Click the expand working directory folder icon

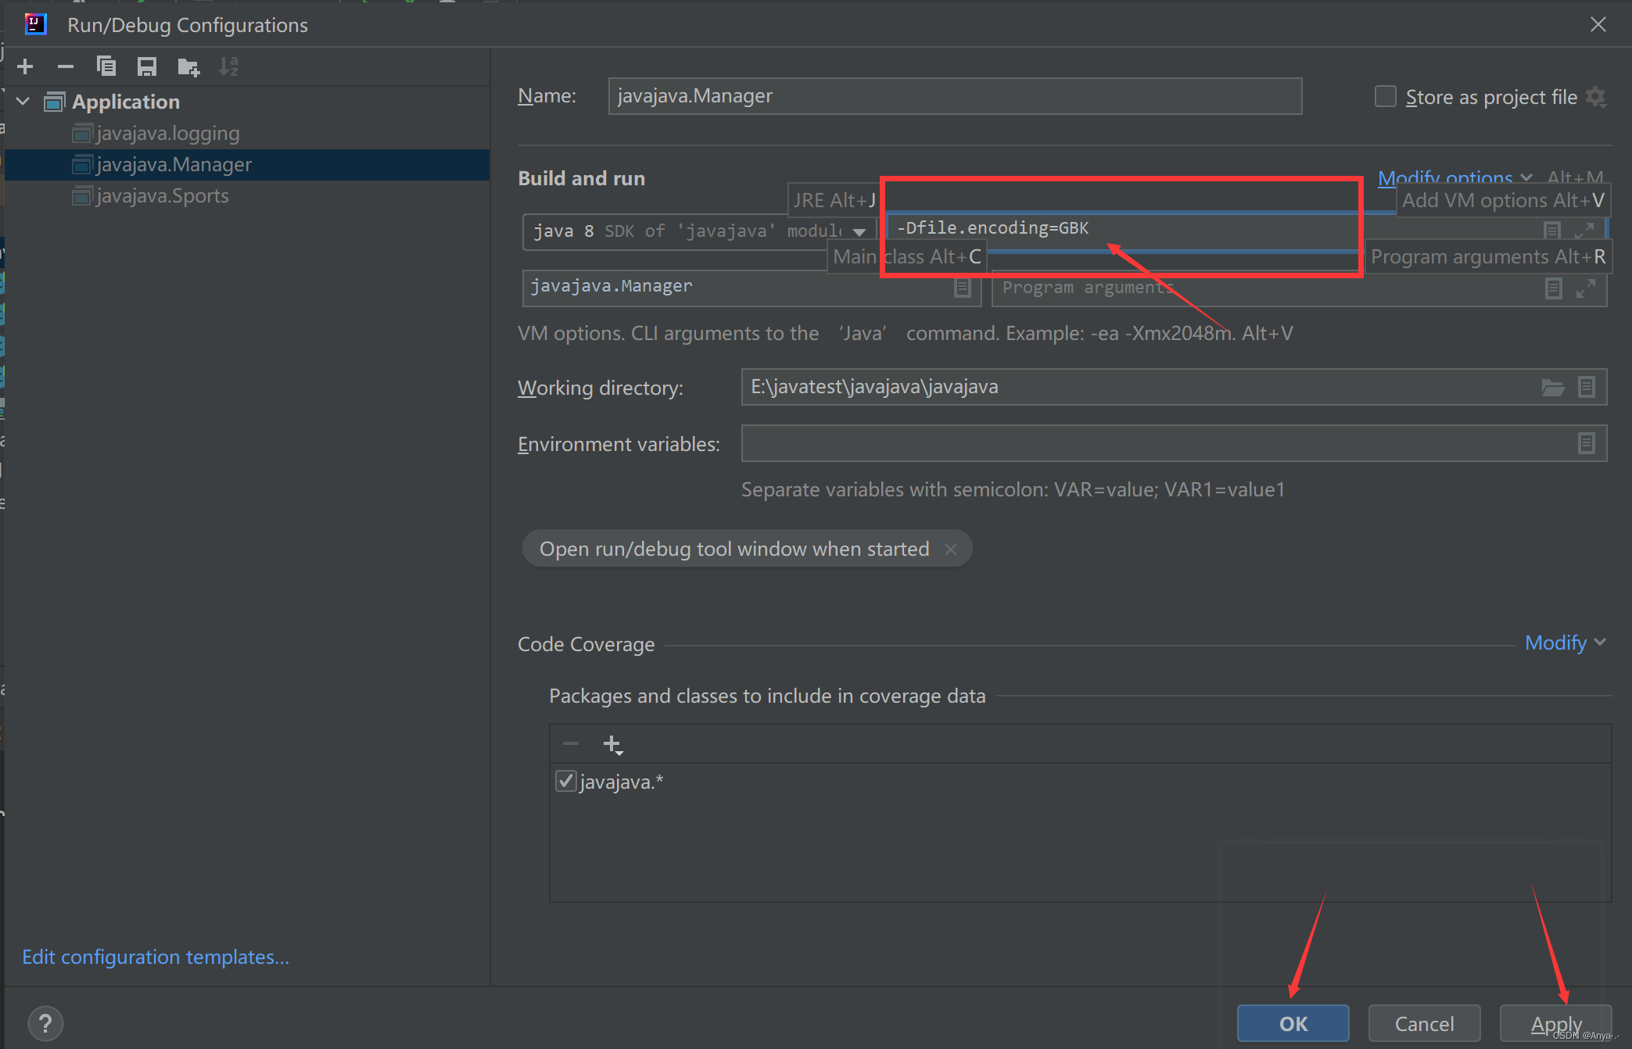1554,387
